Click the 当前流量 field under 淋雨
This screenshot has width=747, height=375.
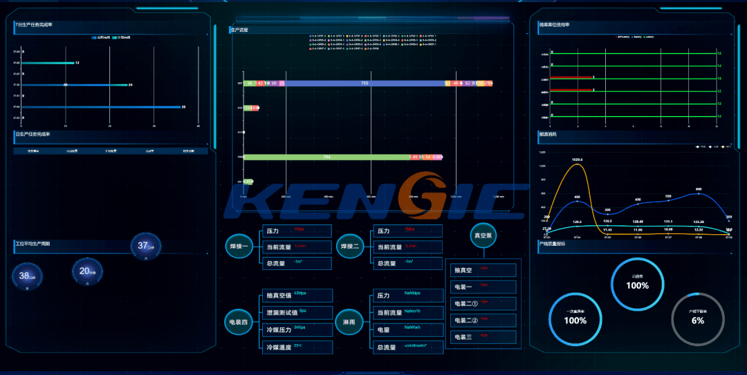click(x=408, y=313)
